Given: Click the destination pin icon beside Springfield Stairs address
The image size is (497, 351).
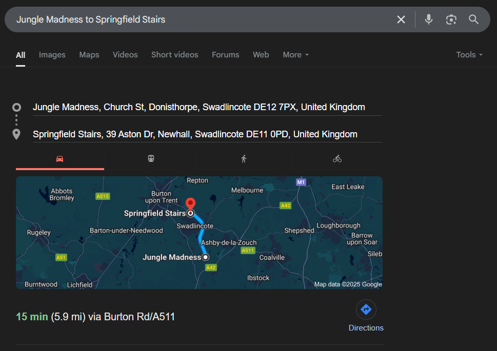Looking at the screenshot, I should (16, 134).
